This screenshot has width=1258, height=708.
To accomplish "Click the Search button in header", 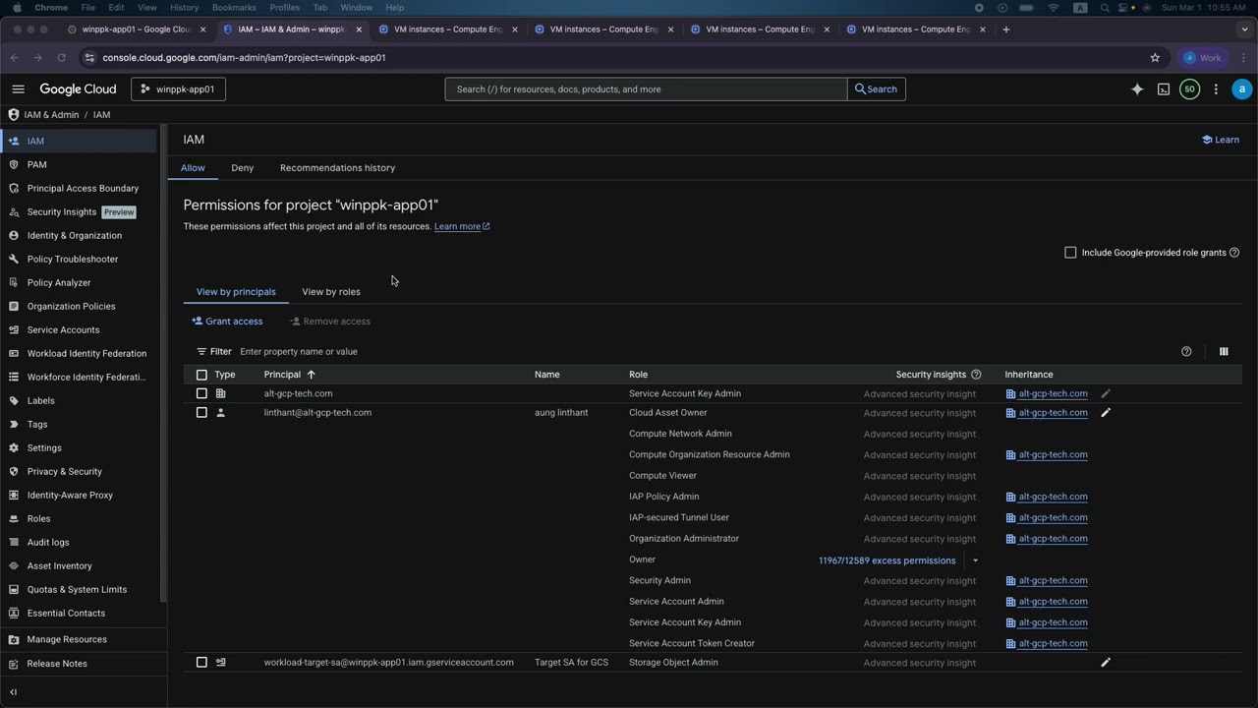I will pyautogui.click(x=876, y=88).
